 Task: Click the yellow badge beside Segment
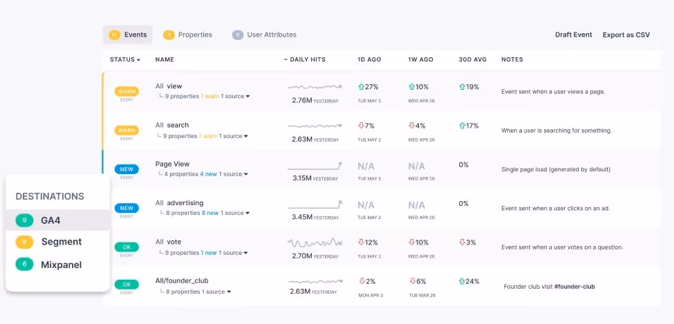tap(24, 242)
